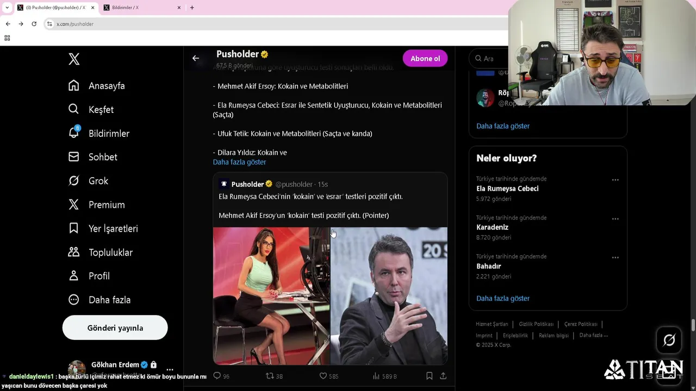Bookmark the post with bookmark icon
The image size is (696, 391).
click(429, 376)
